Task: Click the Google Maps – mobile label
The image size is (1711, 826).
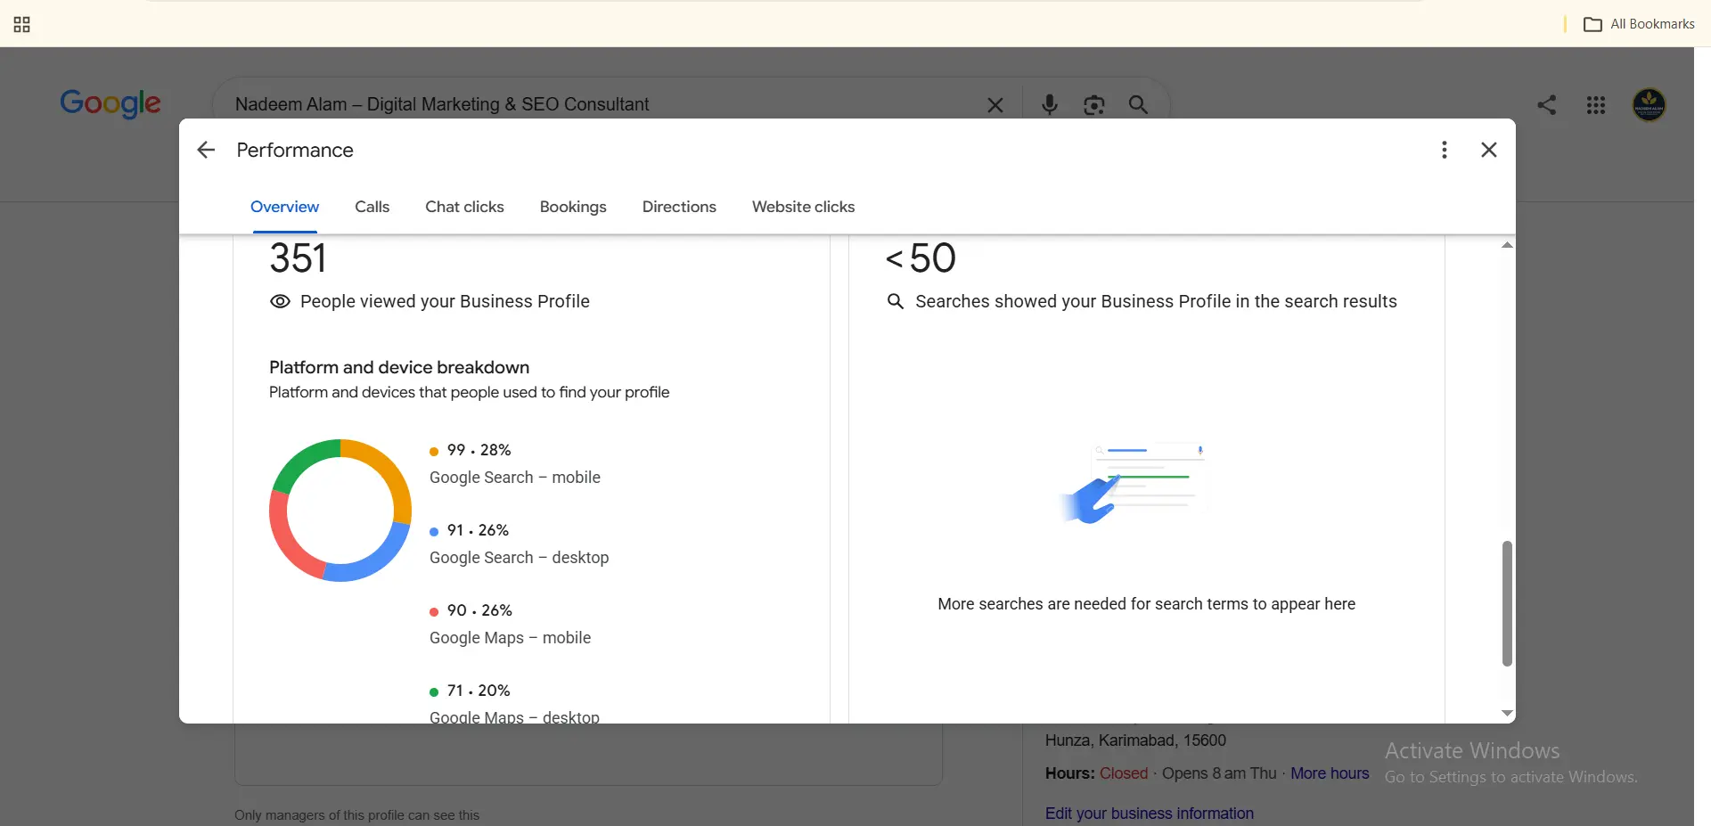Action: coord(510,638)
